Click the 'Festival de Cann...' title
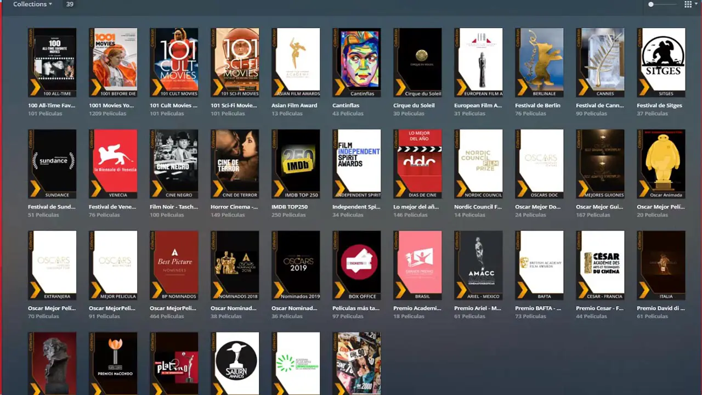Screen dimensions: 702x395 tap(599, 105)
